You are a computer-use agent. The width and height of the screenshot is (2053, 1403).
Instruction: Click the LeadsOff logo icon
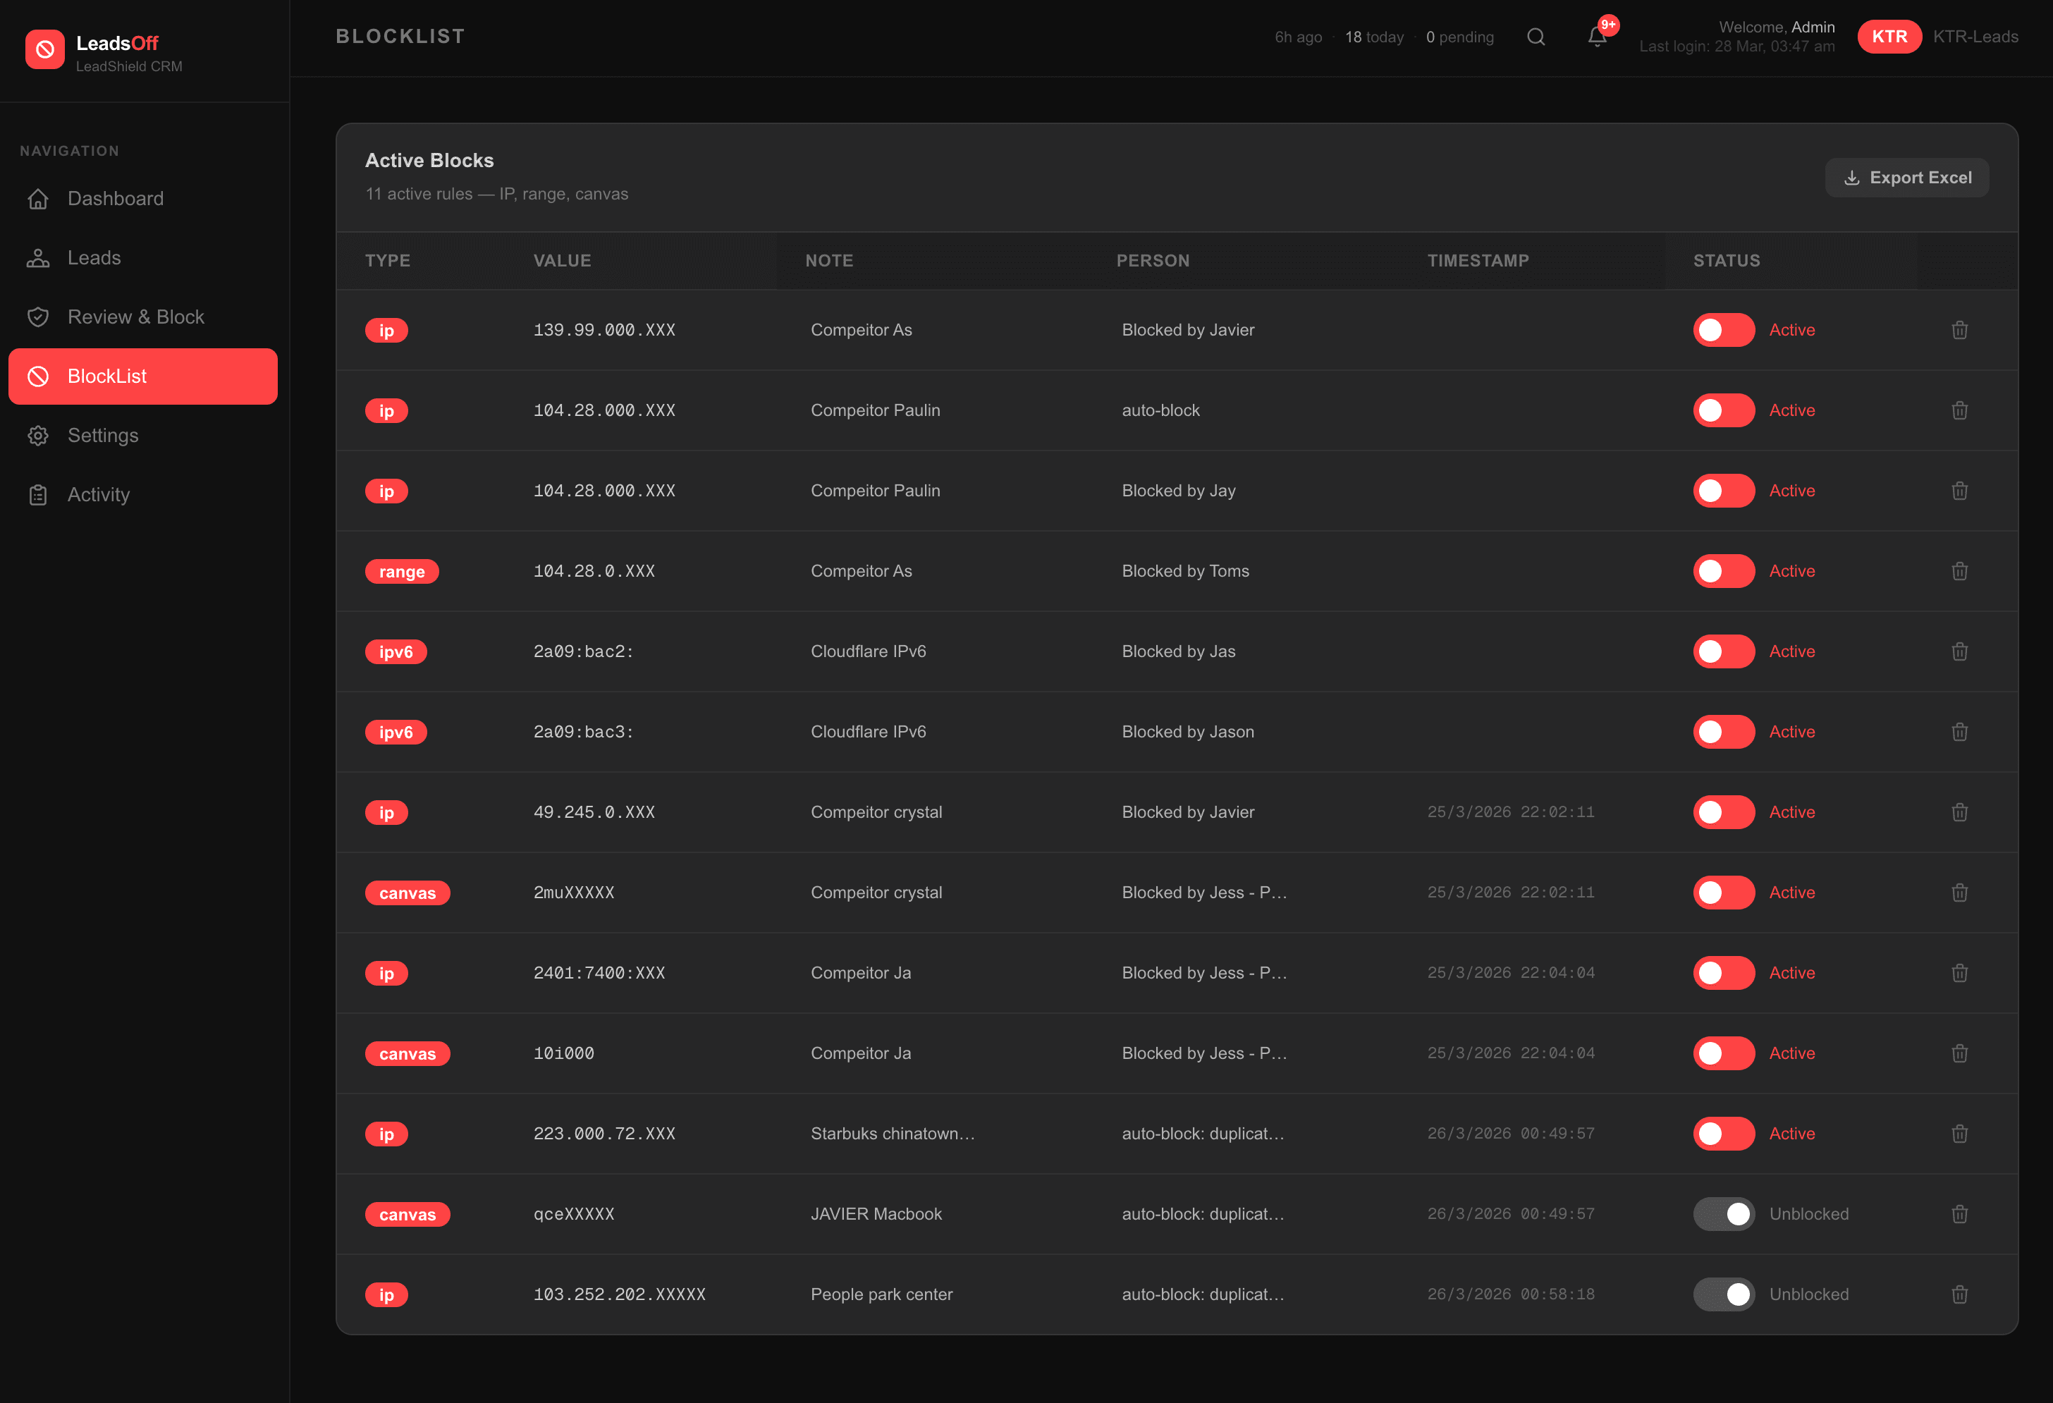coord(45,49)
